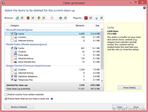Viewport: 148px width, 112px height.
Task: Sort by the Size column header
Action: [93, 26]
